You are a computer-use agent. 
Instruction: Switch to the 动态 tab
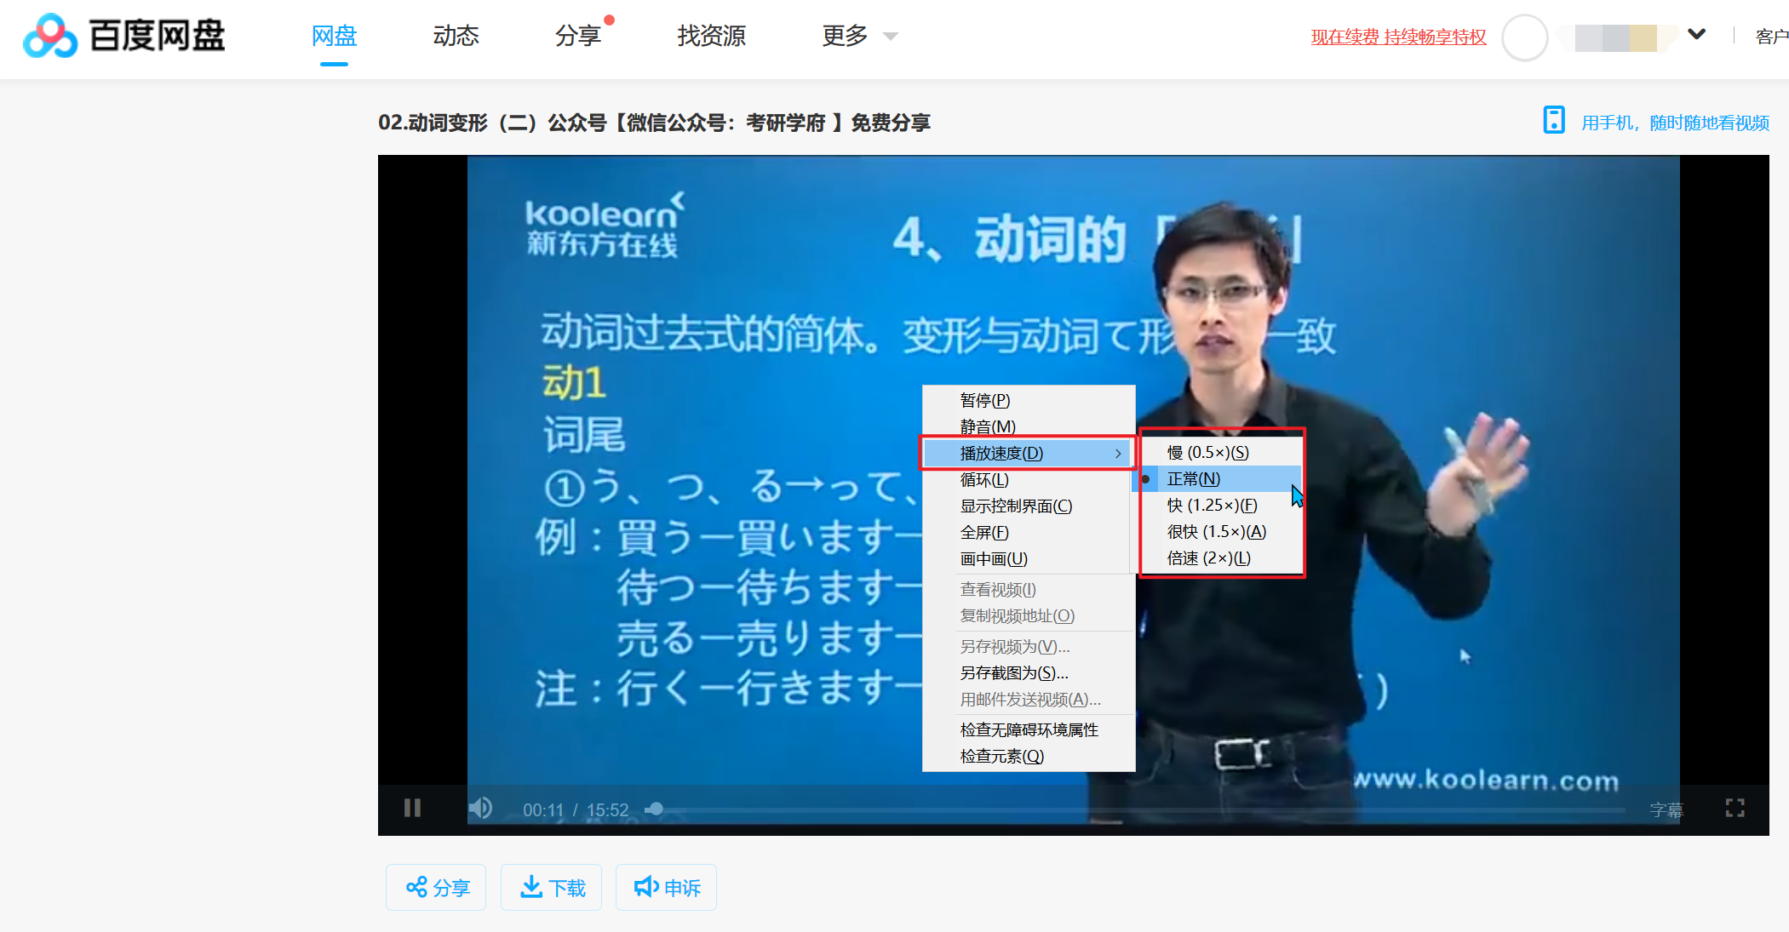pyautogui.click(x=456, y=36)
